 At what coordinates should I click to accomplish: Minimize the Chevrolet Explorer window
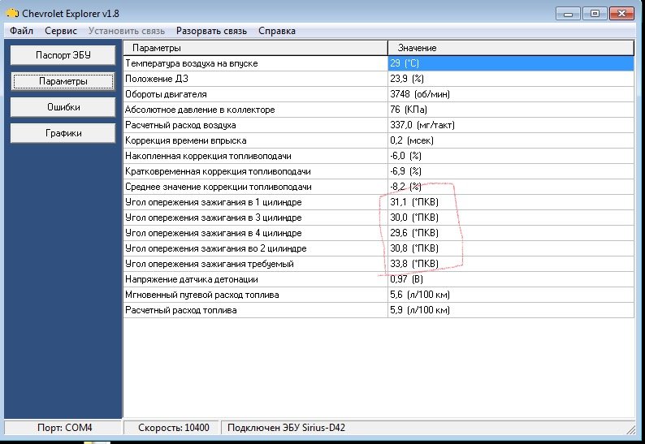click(x=568, y=14)
